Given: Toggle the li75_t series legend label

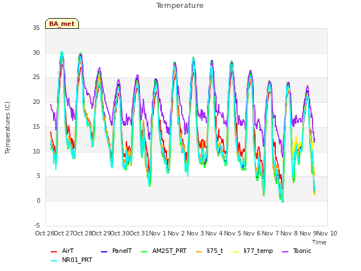Looking at the screenshot, I should tap(215, 251).
